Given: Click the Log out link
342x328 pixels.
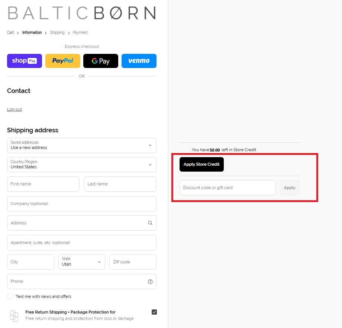Looking at the screenshot, I should 14,110.
